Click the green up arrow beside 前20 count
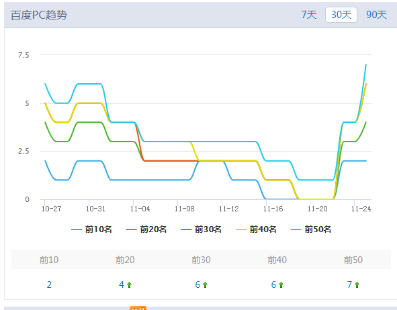Screen dimensions: 397x310 pyautogui.click(x=129, y=285)
